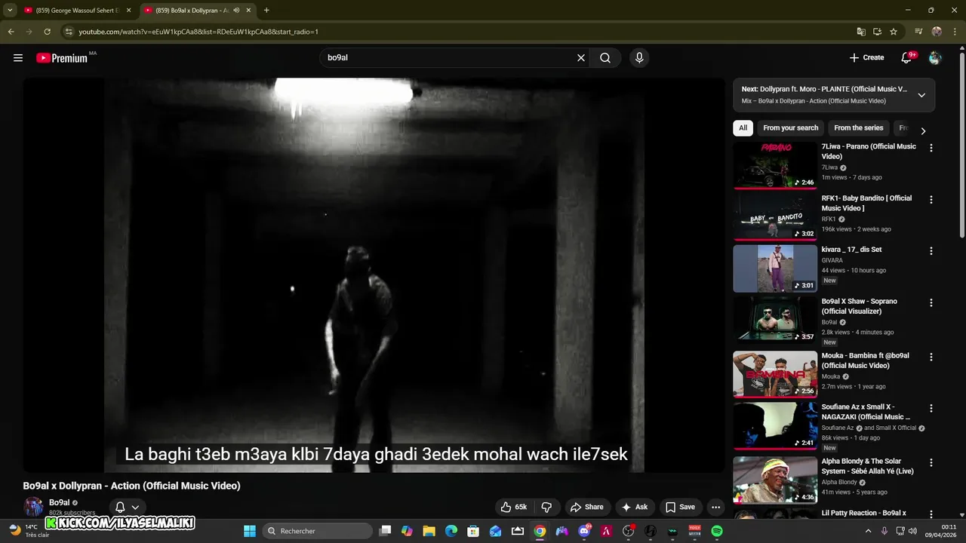The height and width of the screenshot is (543, 966).
Task: Clear the search box text
Action: (x=581, y=57)
